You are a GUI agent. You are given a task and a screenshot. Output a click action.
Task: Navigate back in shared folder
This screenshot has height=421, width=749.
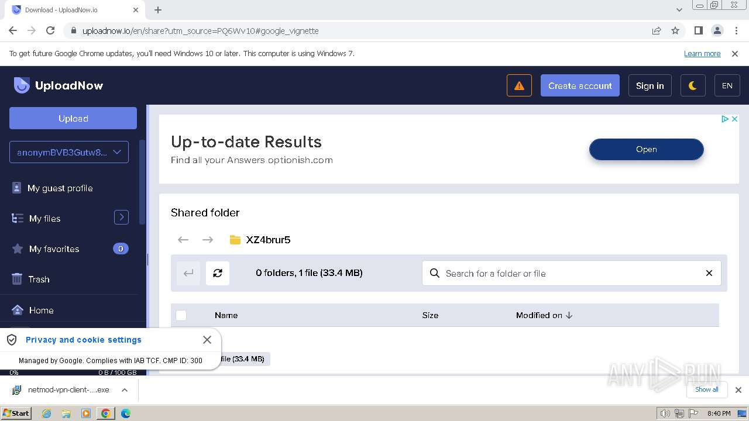(x=183, y=240)
